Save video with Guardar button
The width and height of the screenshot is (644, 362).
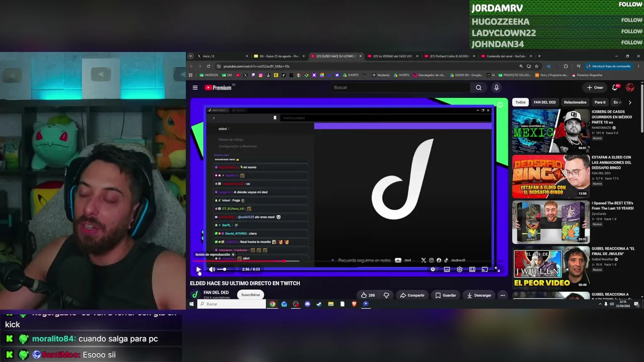tap(446, 295)
